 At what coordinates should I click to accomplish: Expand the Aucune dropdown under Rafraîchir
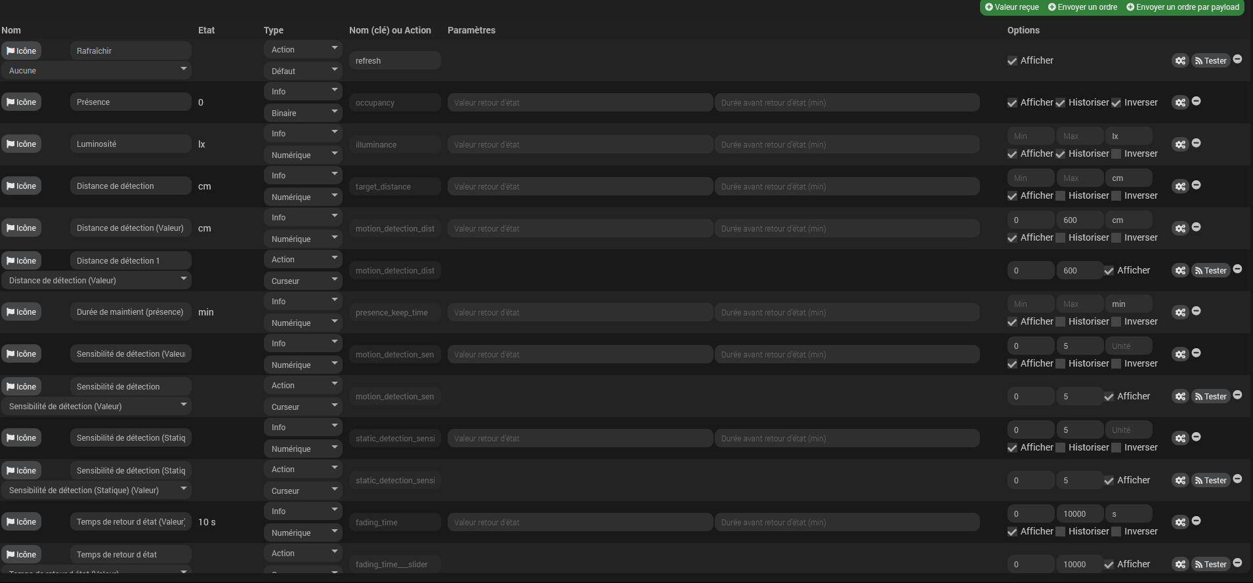click(x=96, y=70)
